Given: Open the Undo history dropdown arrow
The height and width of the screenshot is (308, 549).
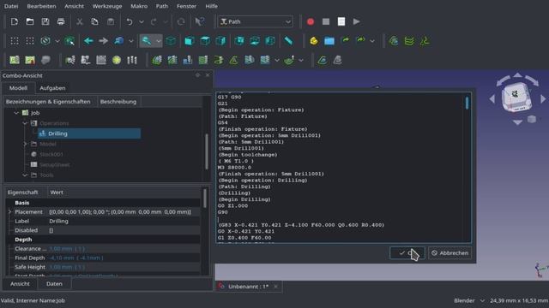Looking at the screenshot, I should click(142, 21).
